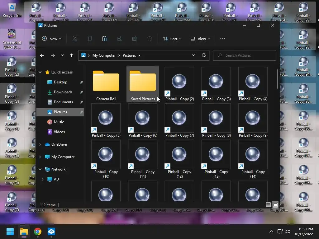Viewport: 319px width, 239px height.
Task: Select Pinball - Copy (3) shortcut in Pictures window
Action: coord(216,84)
